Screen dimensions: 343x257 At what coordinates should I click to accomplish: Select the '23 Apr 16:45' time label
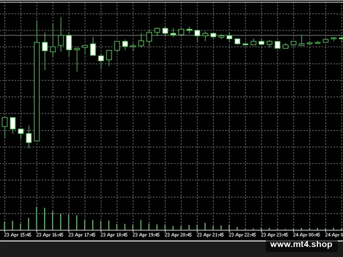pyautogui.click(x=50, y=235)
